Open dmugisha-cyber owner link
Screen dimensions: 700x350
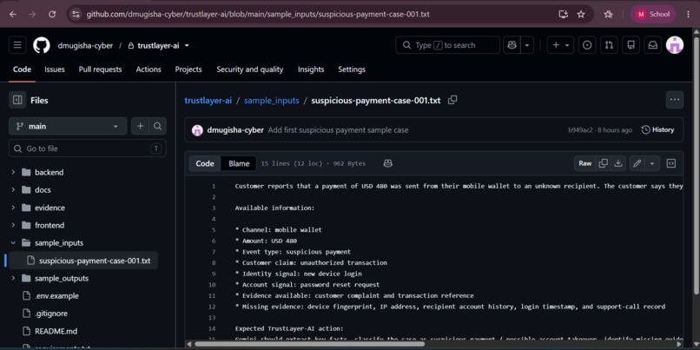(85, 45)
